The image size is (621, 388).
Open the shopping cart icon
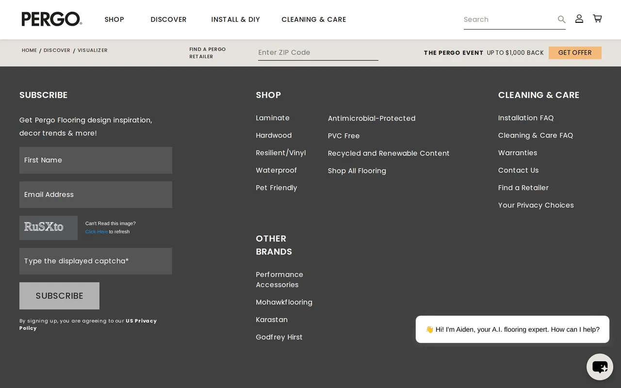coord(597,18)
